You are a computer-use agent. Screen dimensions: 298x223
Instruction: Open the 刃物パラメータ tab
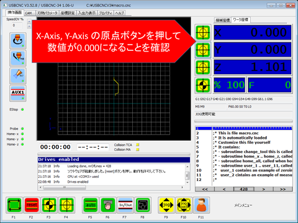tap(47, 13)
